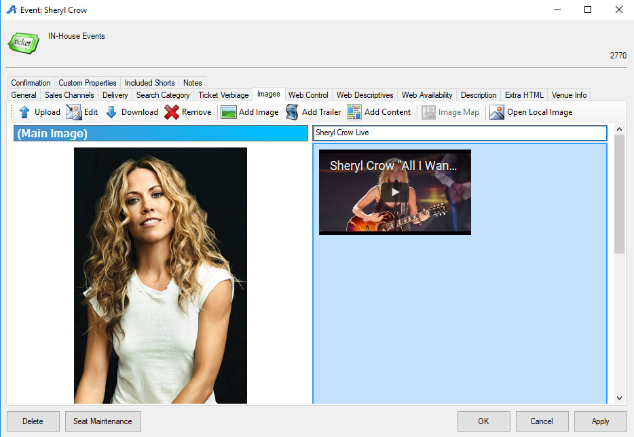This screenshot has height=437, width=634.
Task: Open the Web Availability tab
Action: click(x=427, y=94)
